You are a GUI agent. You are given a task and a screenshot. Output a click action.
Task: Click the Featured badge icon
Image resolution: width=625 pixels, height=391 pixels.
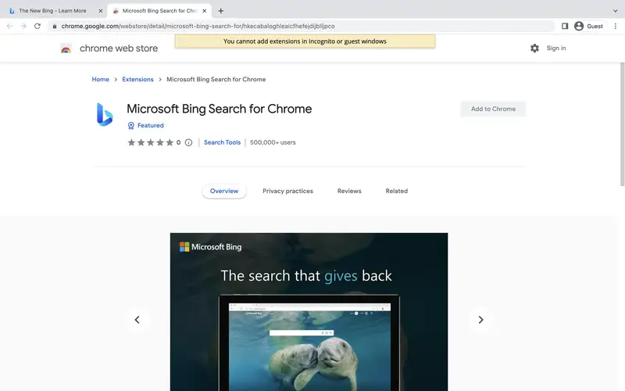(130, 126)
